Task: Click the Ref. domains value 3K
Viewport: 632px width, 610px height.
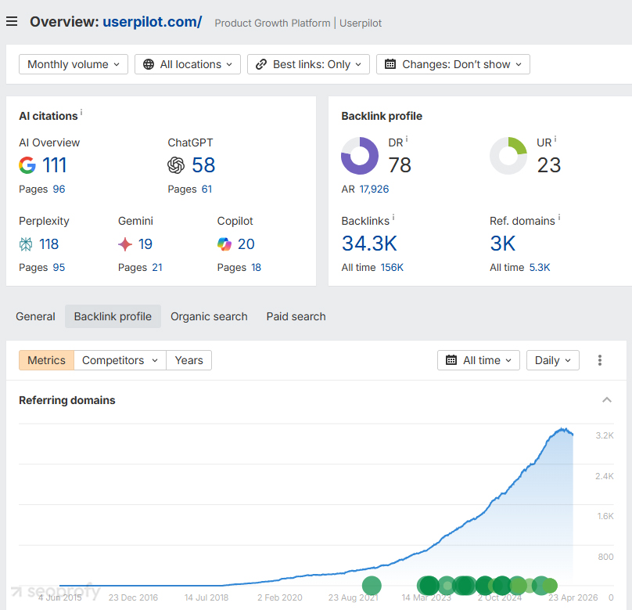Action: click(503, 244)
